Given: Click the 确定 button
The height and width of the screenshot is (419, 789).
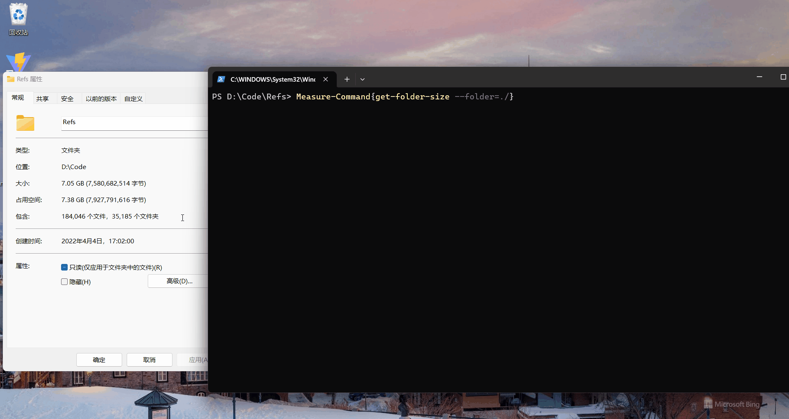Looking at the screenshot, I should point(99,360).
